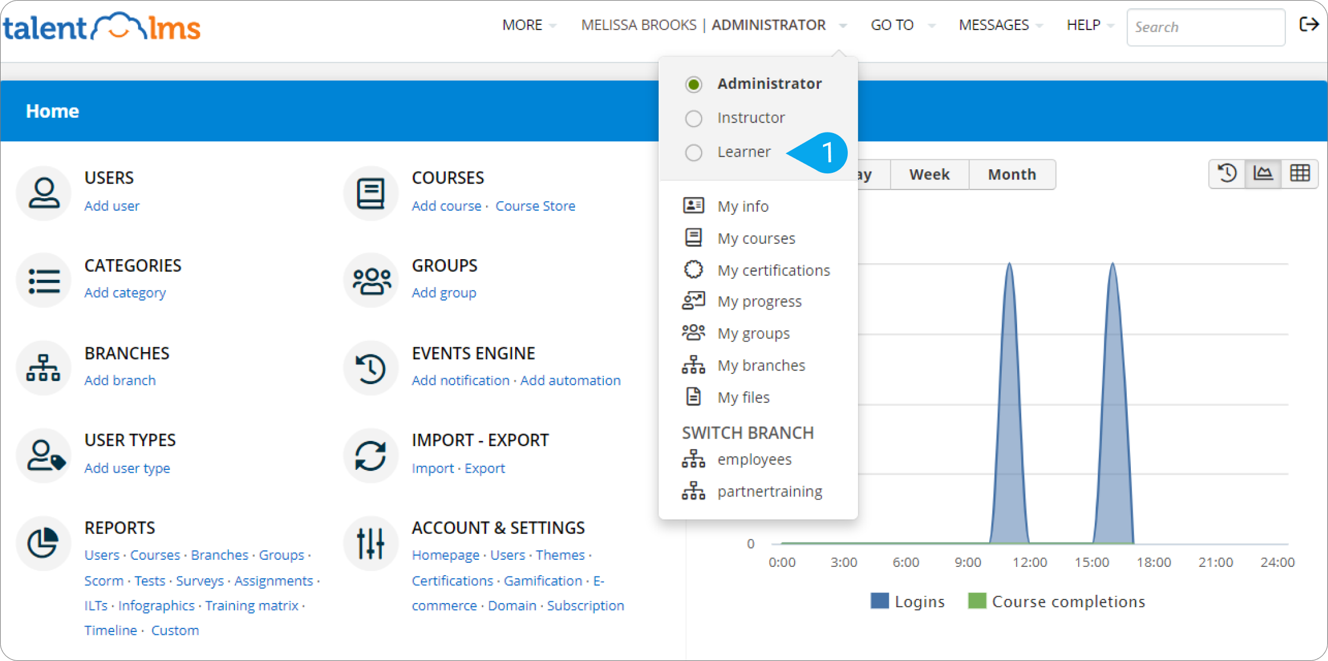Open Account & Settings sliders icon
The width and height of the screenshot is (1328, 661).
tap(371, 543)
